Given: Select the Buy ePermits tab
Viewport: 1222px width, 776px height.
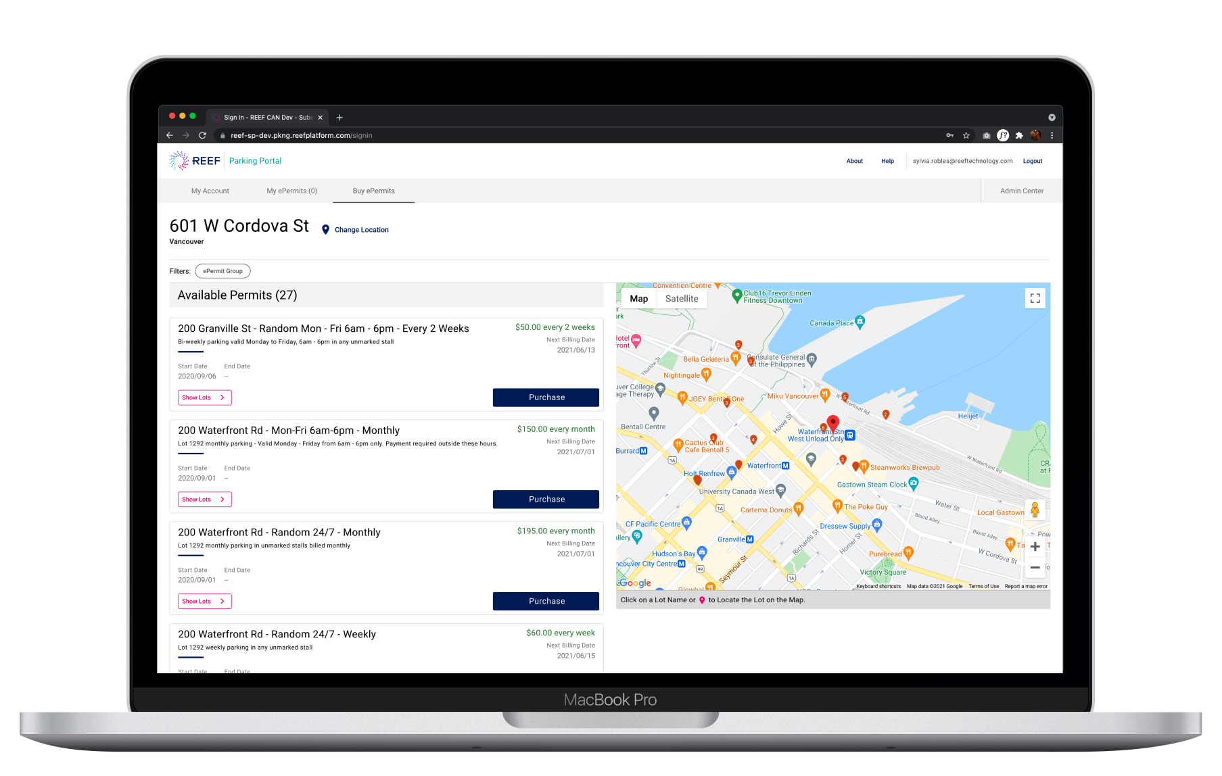Looking at the screenshot, I should point(373,191).
